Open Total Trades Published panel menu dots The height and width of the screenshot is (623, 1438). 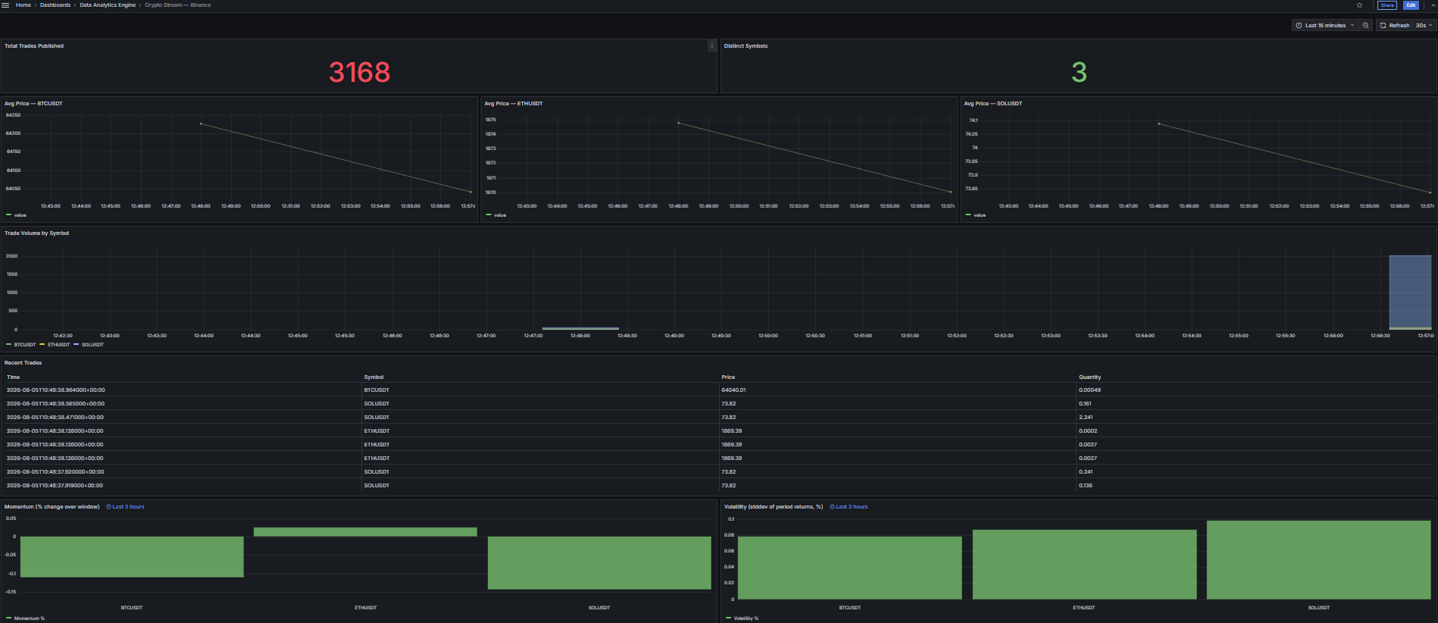(x=711, y=45)
